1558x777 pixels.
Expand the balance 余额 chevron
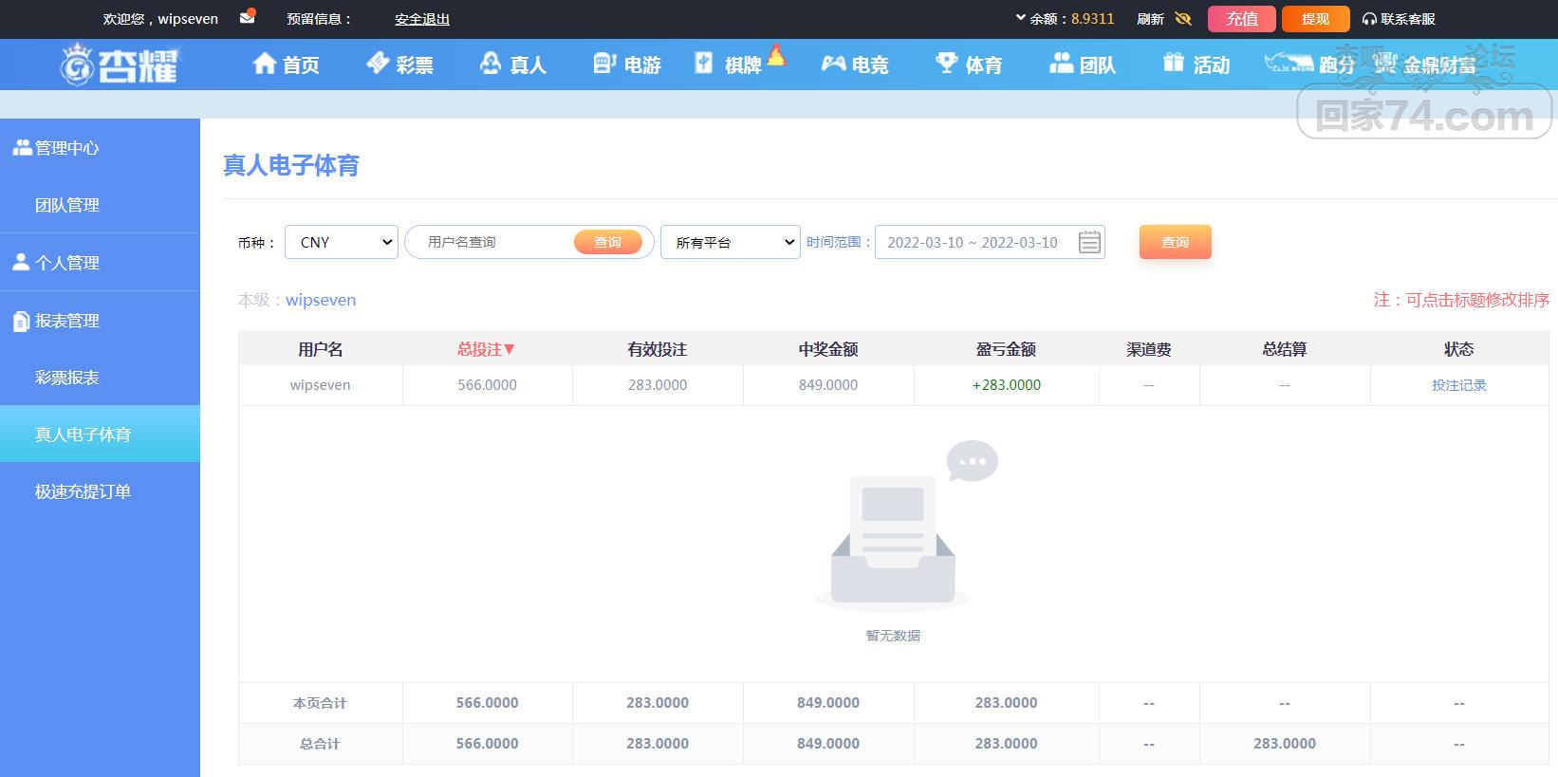pos(1020,18)
